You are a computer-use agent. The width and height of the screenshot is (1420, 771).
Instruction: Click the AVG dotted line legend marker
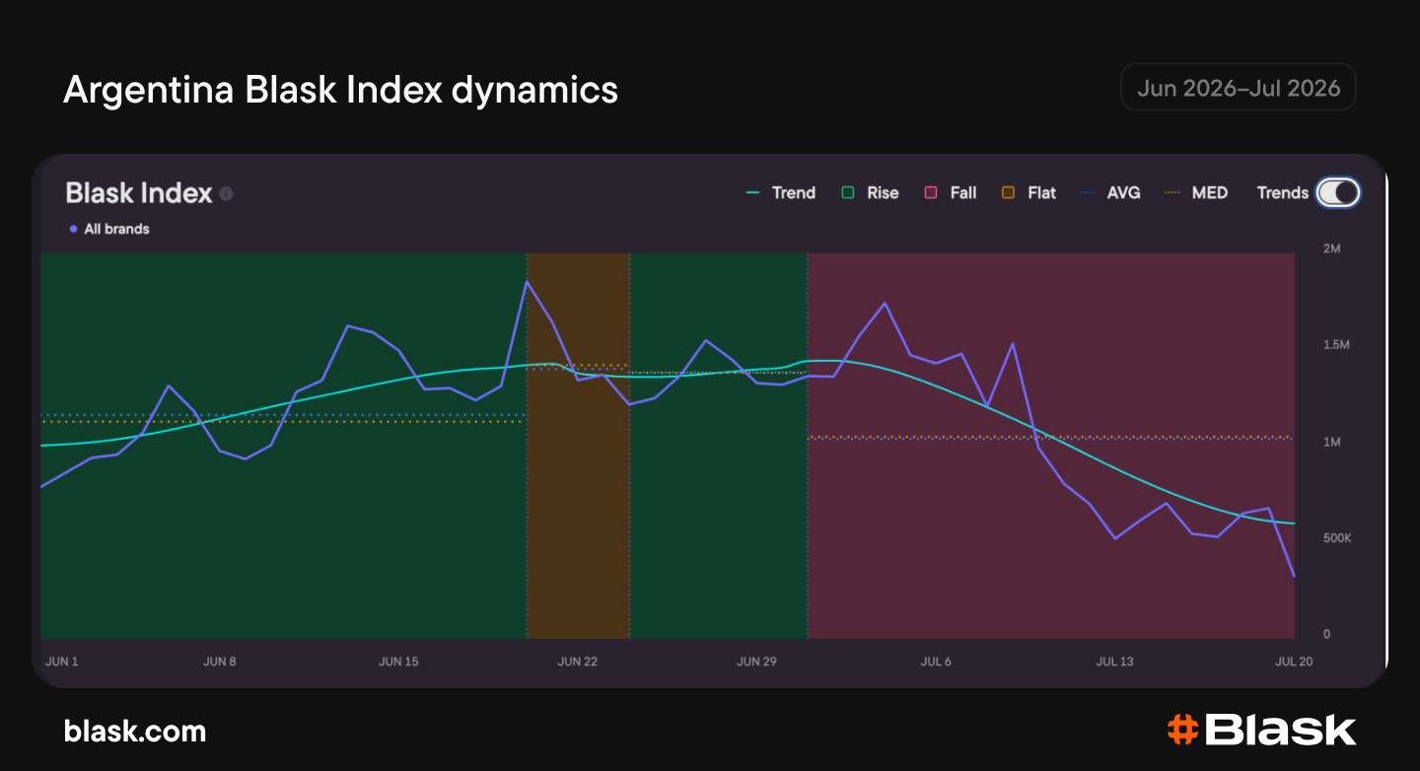point(1089,193)
